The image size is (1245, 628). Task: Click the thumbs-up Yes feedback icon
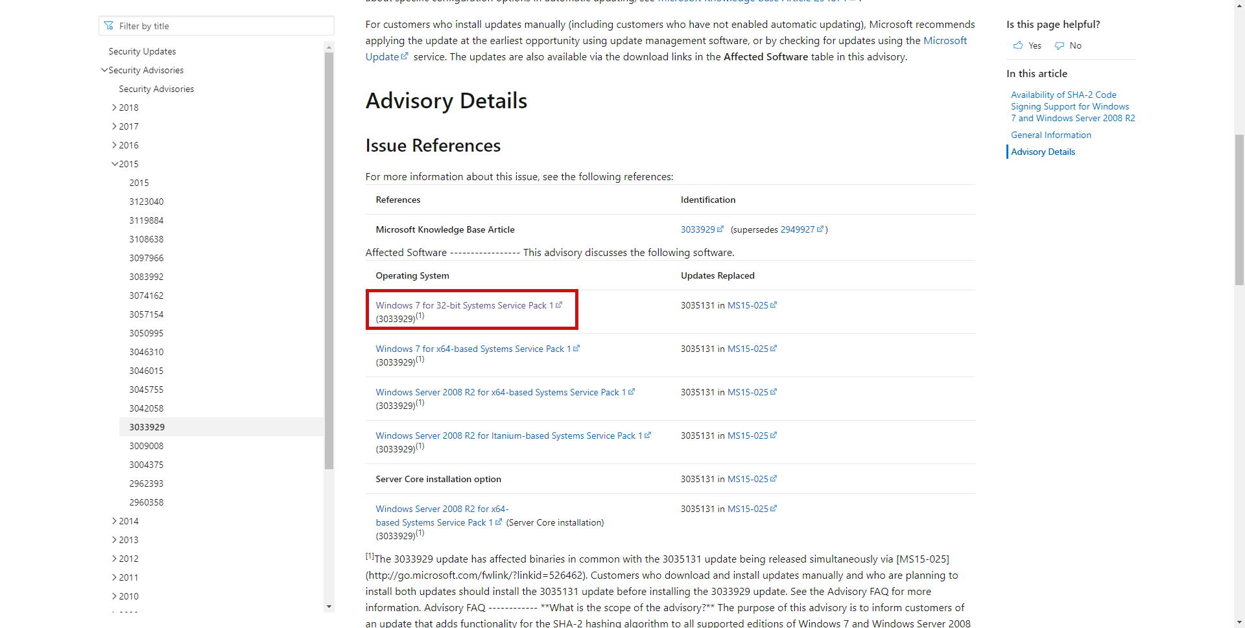(x=1018, y=45)
